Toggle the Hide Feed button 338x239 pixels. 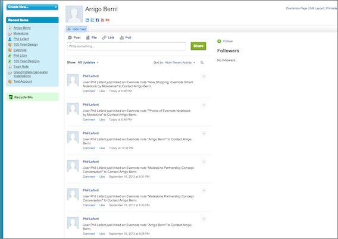click(77, 29)
